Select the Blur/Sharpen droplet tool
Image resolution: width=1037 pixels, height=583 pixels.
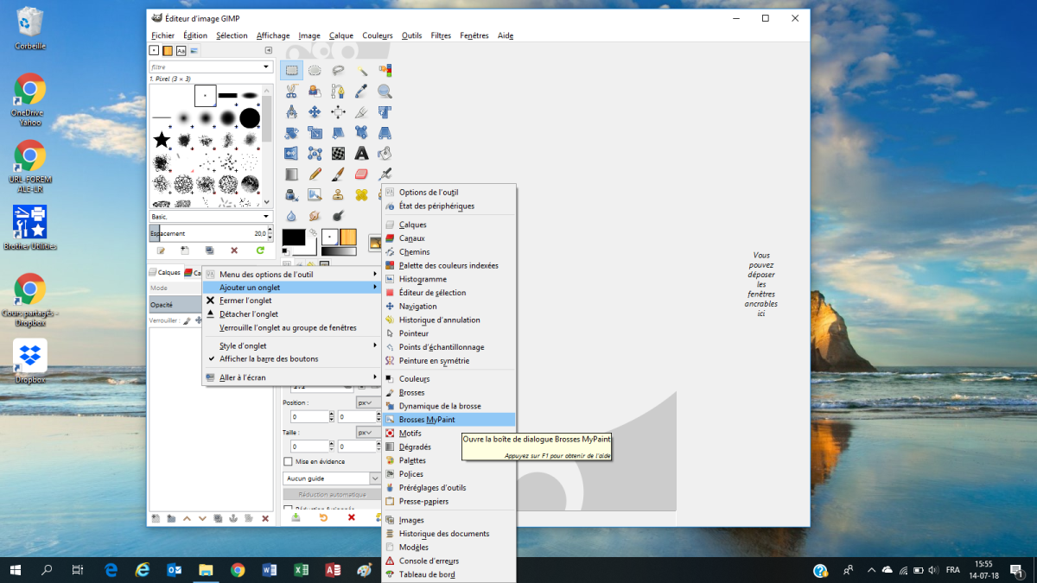coord(291,215)
